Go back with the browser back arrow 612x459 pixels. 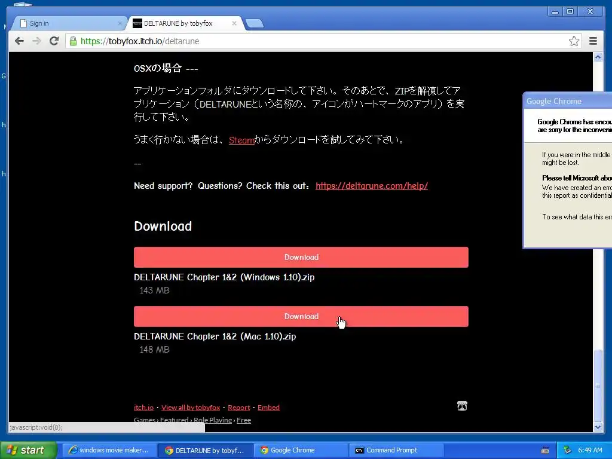pyautogui.click(x=19, y=41)
